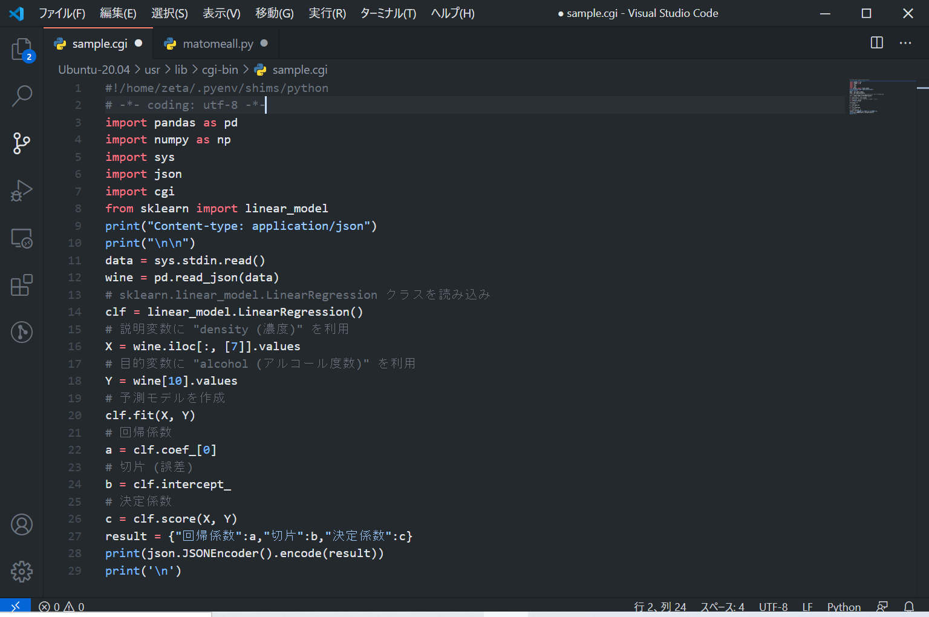Select Python language mode in status bar
The height and width of the screenshot is (617, 929).
coord(844,607)
